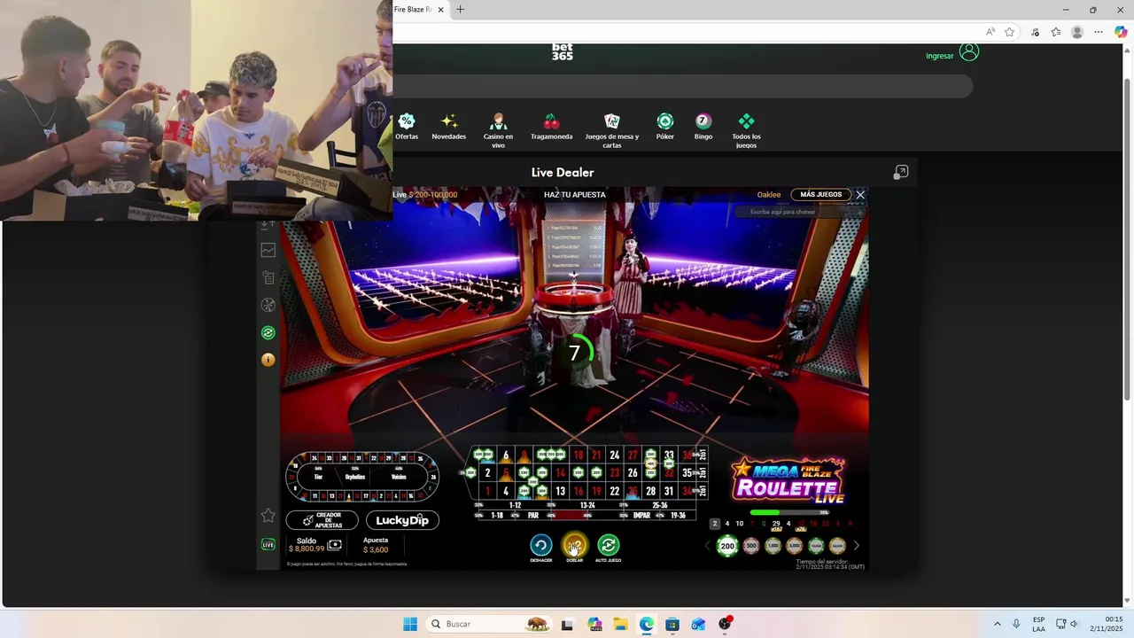Select the Tier racetrack bet
The height and width of the screenshot is (638, 1134).
click(318, 477)
